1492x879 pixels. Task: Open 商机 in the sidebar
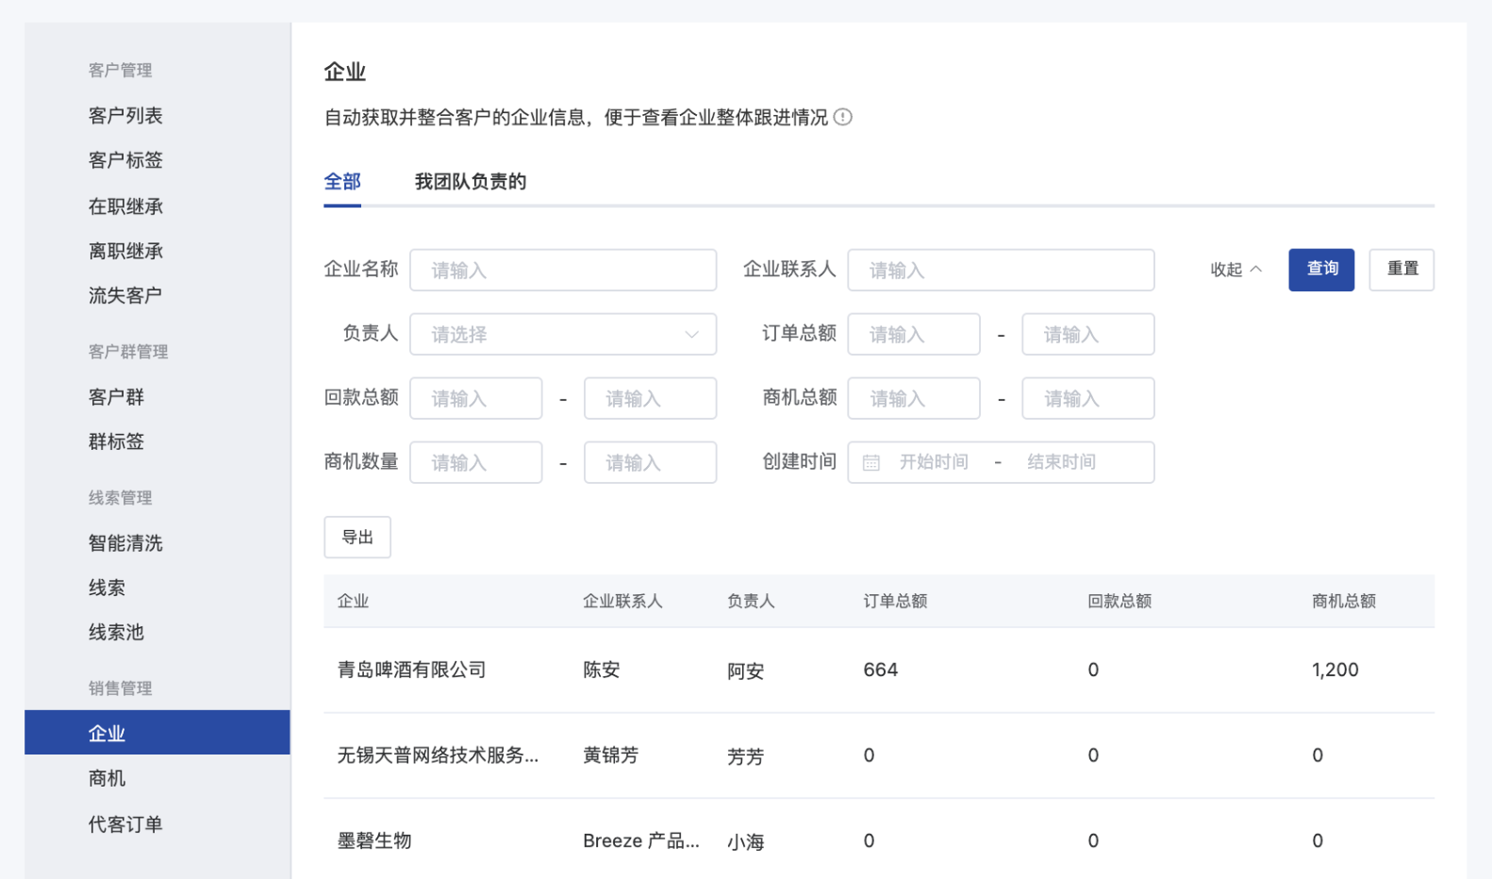[x=107, y=778]
